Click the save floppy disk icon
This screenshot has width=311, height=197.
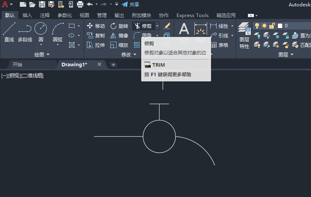42,4
